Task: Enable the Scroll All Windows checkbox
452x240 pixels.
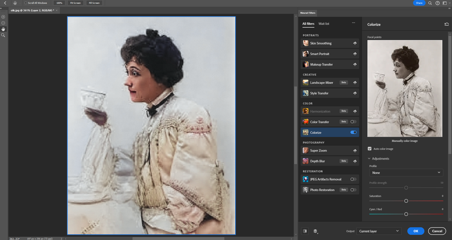Action: click(x=25, y=3)
